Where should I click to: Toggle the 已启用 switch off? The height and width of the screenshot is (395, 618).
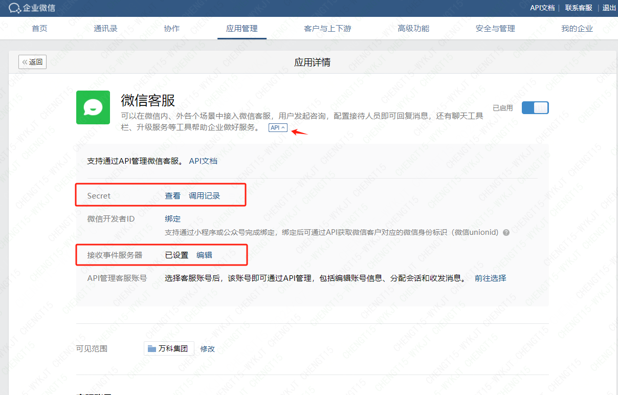535,108
